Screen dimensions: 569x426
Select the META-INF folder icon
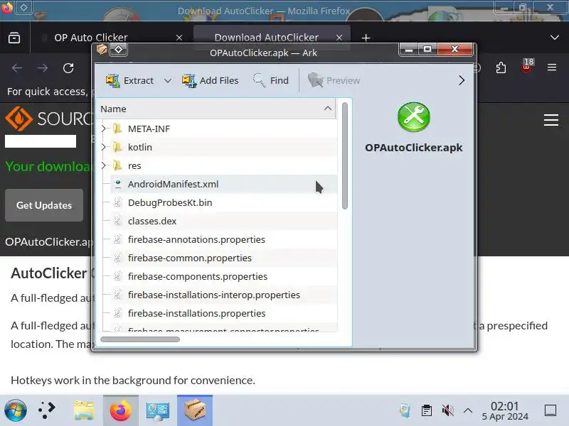(x=117, y=129)
